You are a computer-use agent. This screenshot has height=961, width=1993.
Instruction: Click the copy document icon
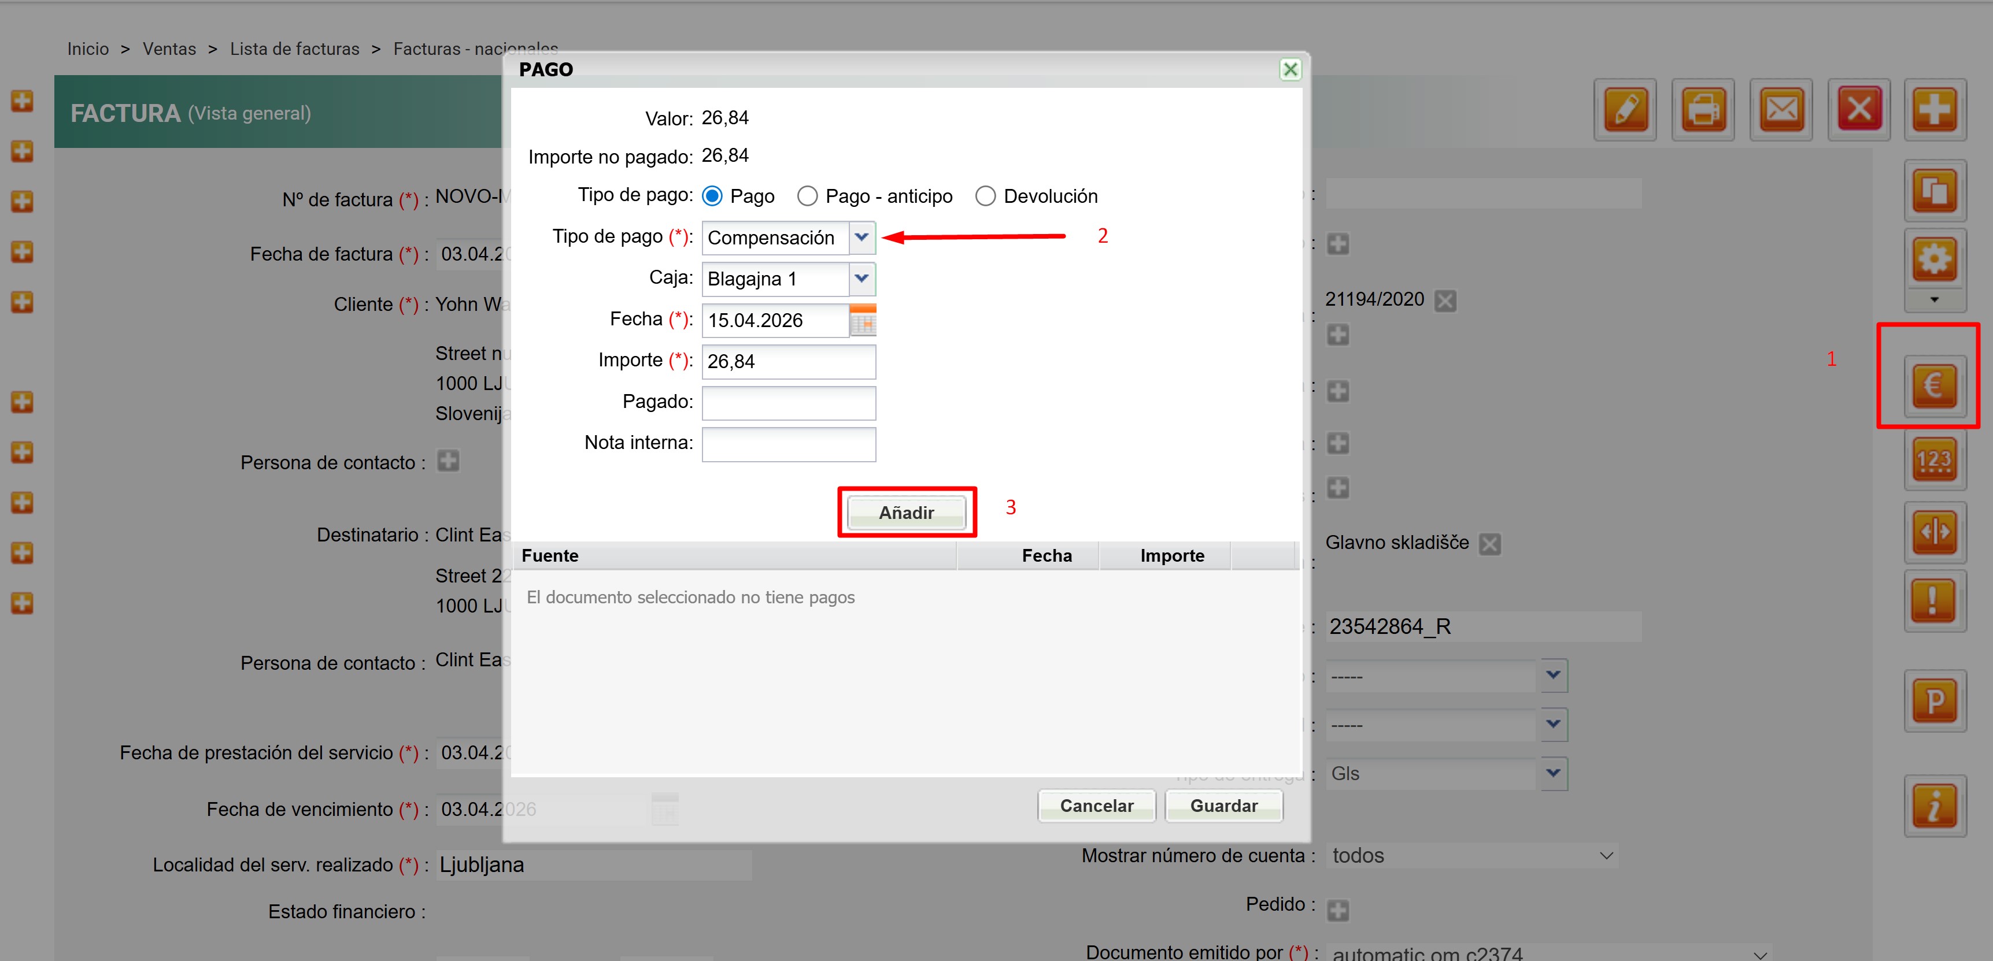[x=1934, y=190]
